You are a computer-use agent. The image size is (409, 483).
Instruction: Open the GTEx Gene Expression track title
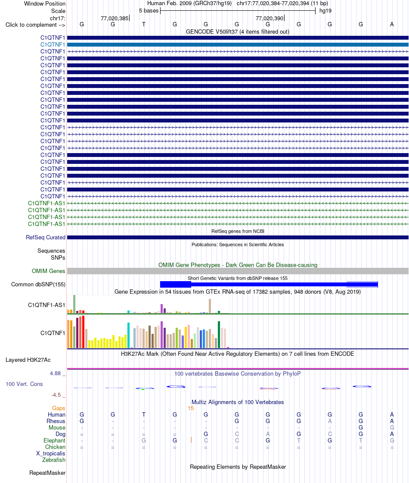[x=238, y=292]
